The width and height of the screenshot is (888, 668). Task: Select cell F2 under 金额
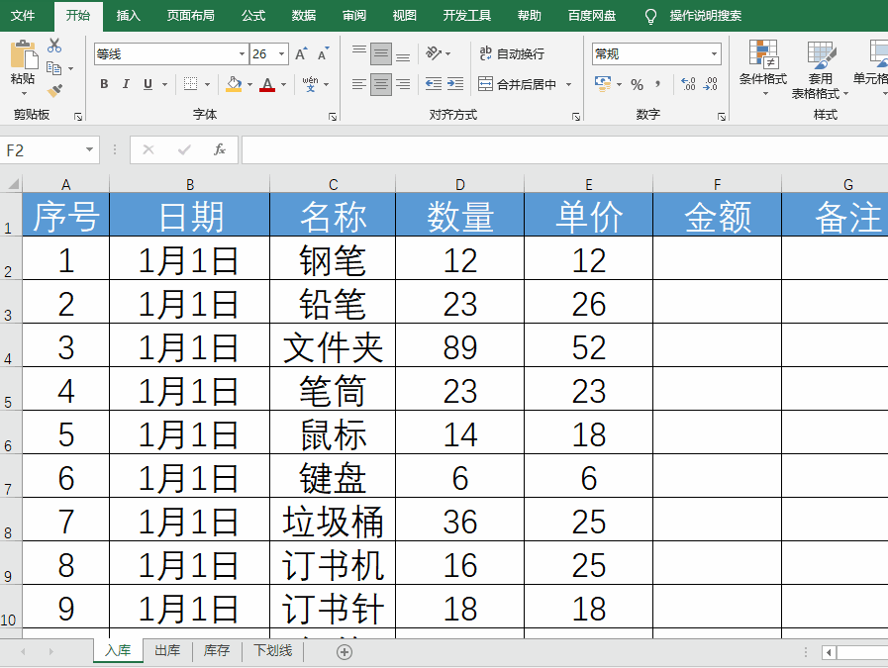click(717, 258)
